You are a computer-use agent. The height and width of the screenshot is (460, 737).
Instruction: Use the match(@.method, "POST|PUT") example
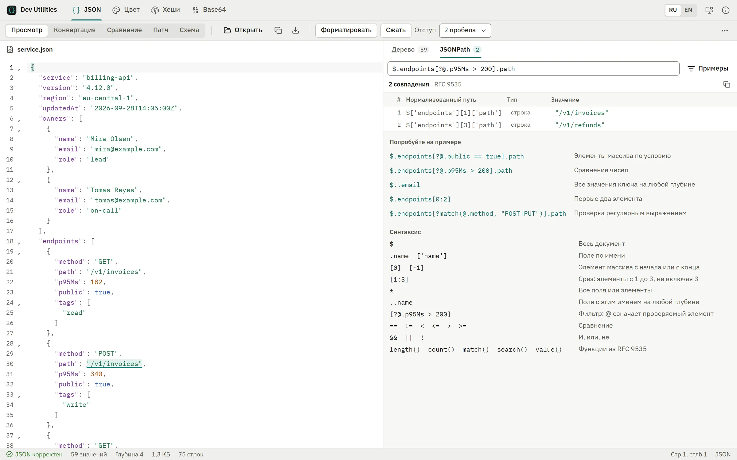coord(478,213)
